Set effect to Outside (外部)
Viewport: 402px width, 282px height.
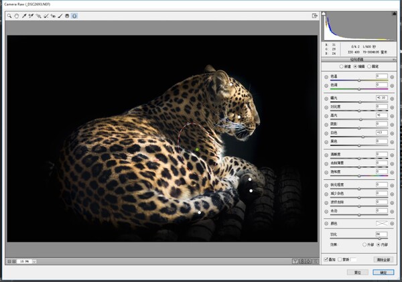coord(364,244)
